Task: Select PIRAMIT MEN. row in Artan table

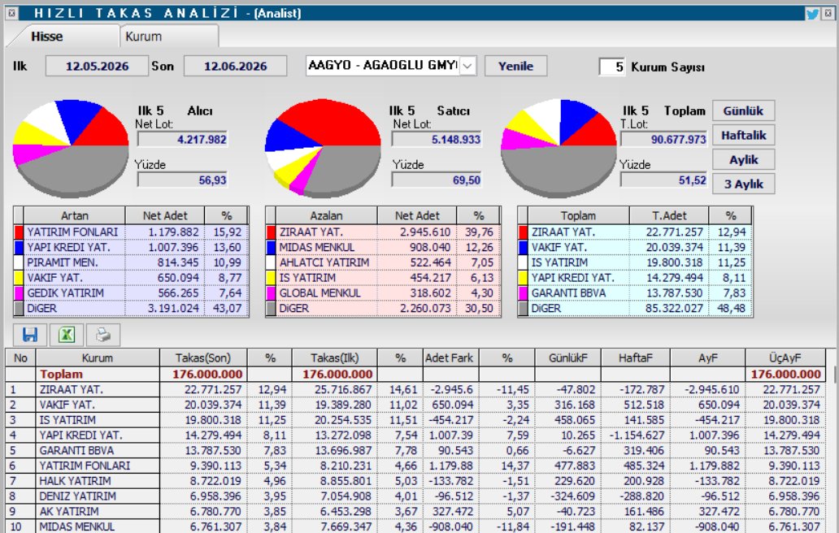Action: tap(131, 262)
